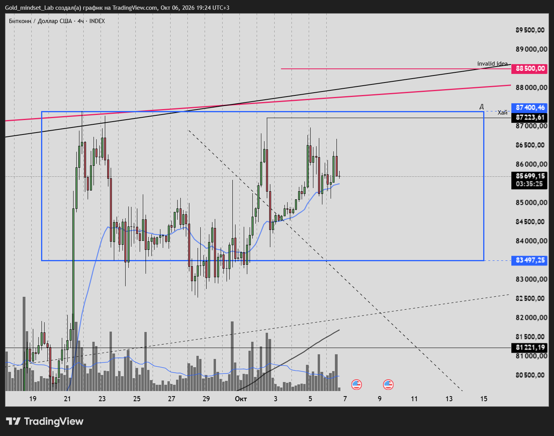This screenshot has height=436, width=554.
Task: Click the 84 500,00 price scale value
Action: pos(530,222)
